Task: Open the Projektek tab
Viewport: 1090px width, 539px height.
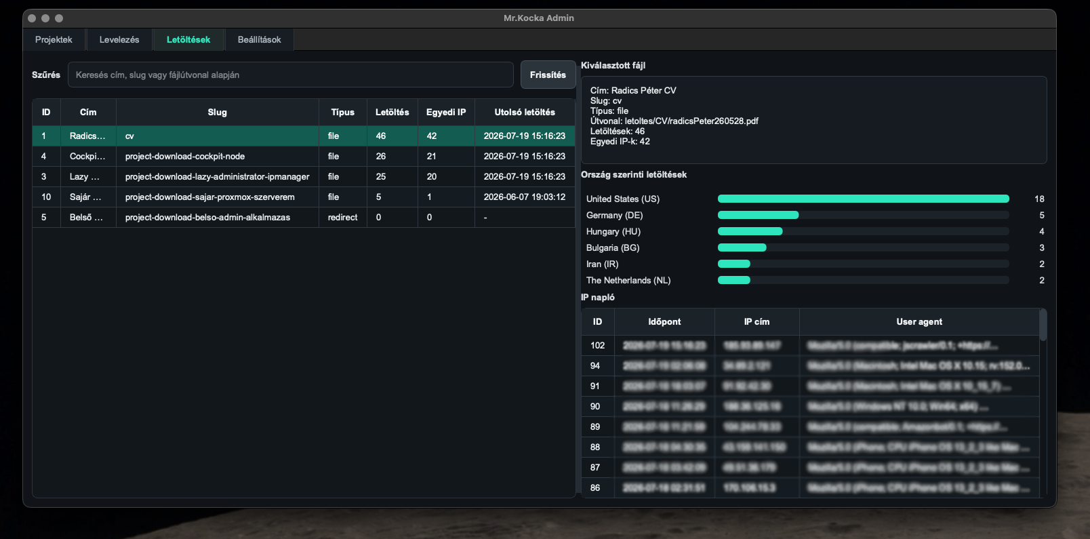Action: [54, 39]
